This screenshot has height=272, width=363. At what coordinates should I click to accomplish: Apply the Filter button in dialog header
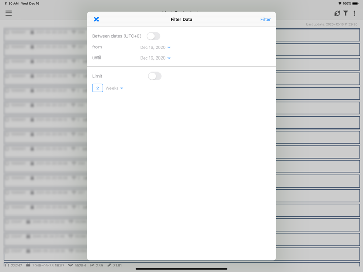coord(266,20)
